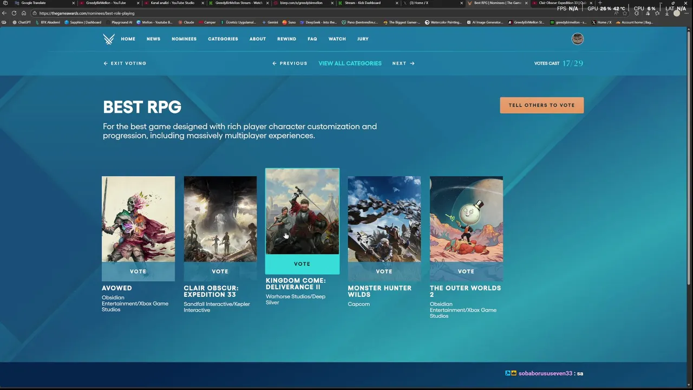Open Camper bookmark
Viewport: 693px width, 390px height.
coord(207,22)
